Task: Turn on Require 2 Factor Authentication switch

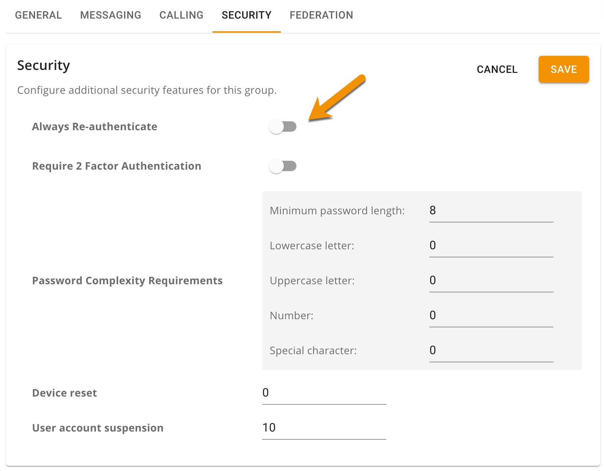Action: tap(283, 166)
